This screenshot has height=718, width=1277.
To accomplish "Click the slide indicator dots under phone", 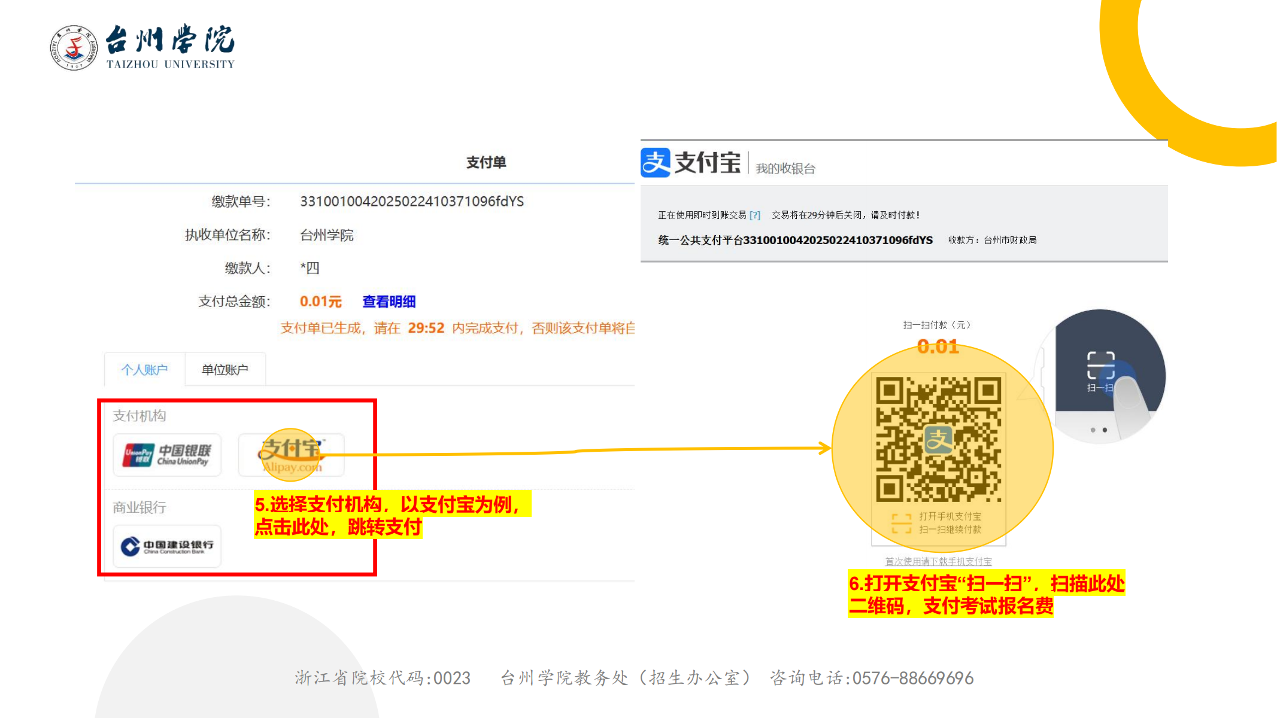I will (1099, 430).
